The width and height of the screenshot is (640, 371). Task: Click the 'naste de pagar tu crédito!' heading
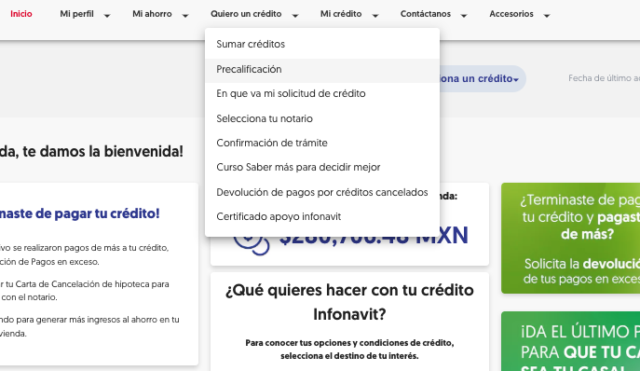(79, 213)
